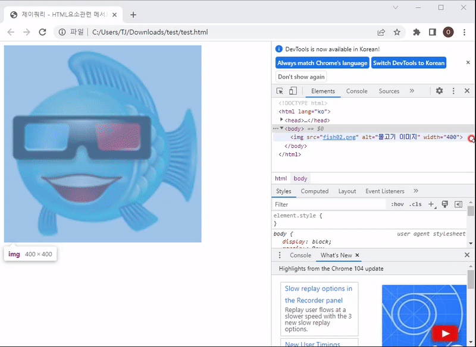Open the drawer three-dot menu
476x347 pixels.
280,255
